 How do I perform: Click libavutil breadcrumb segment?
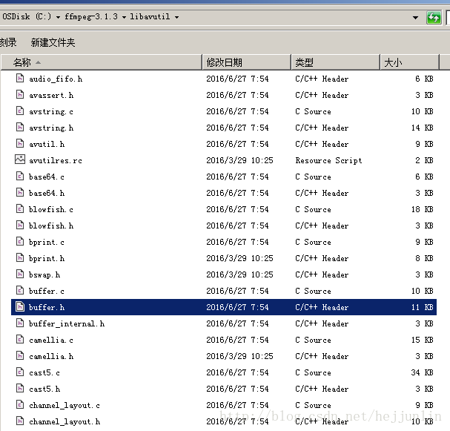(150, 16)
